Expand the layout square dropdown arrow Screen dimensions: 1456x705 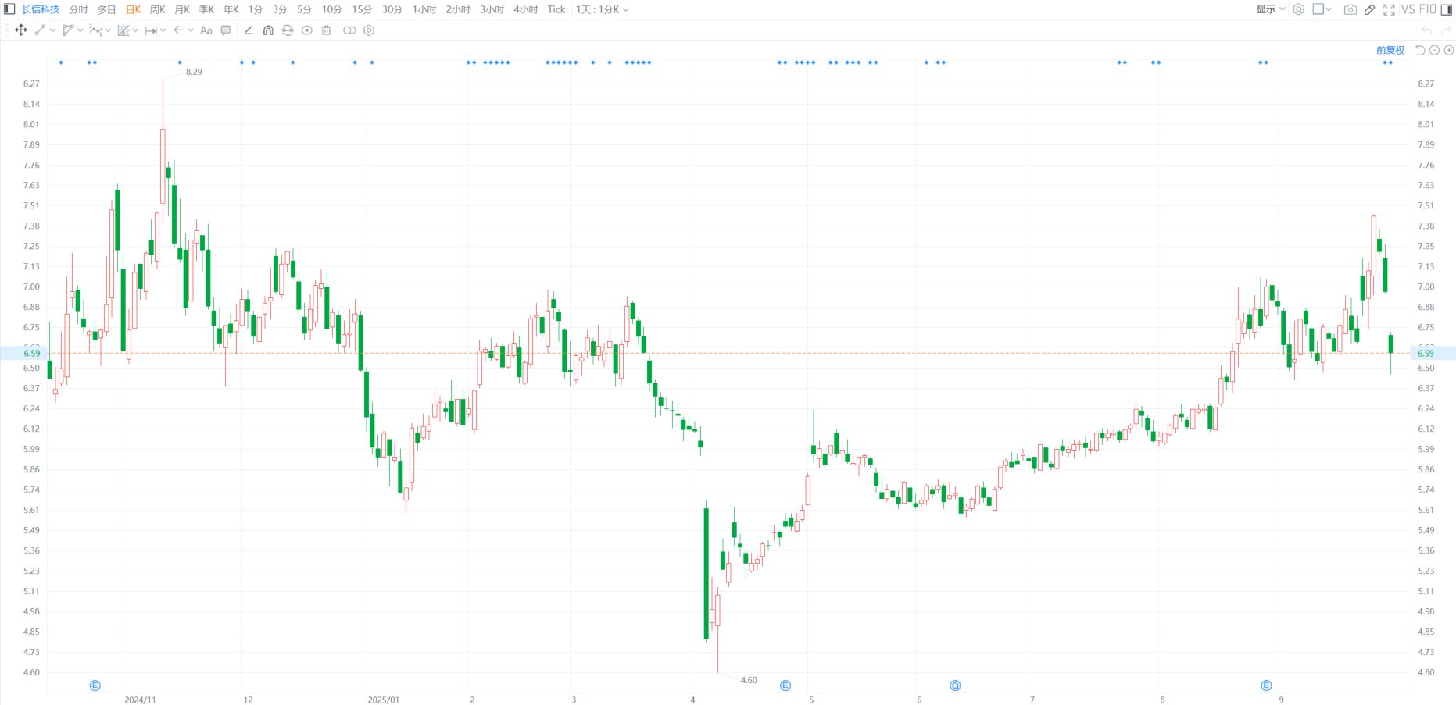point(1329,9)
